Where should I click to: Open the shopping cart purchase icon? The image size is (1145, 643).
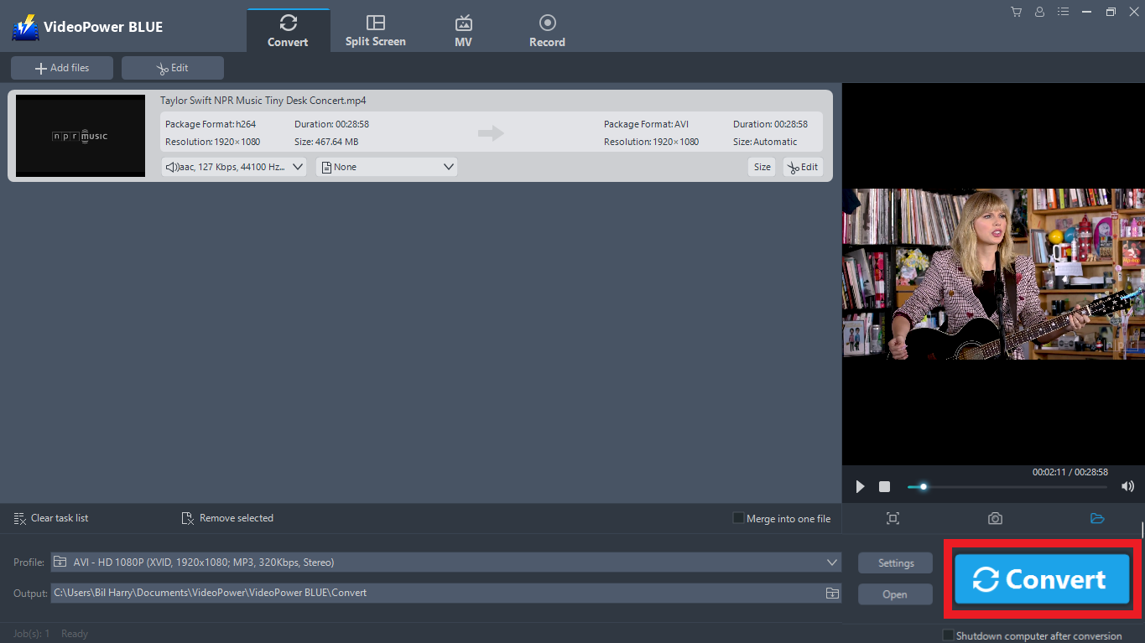[1016, 12]
